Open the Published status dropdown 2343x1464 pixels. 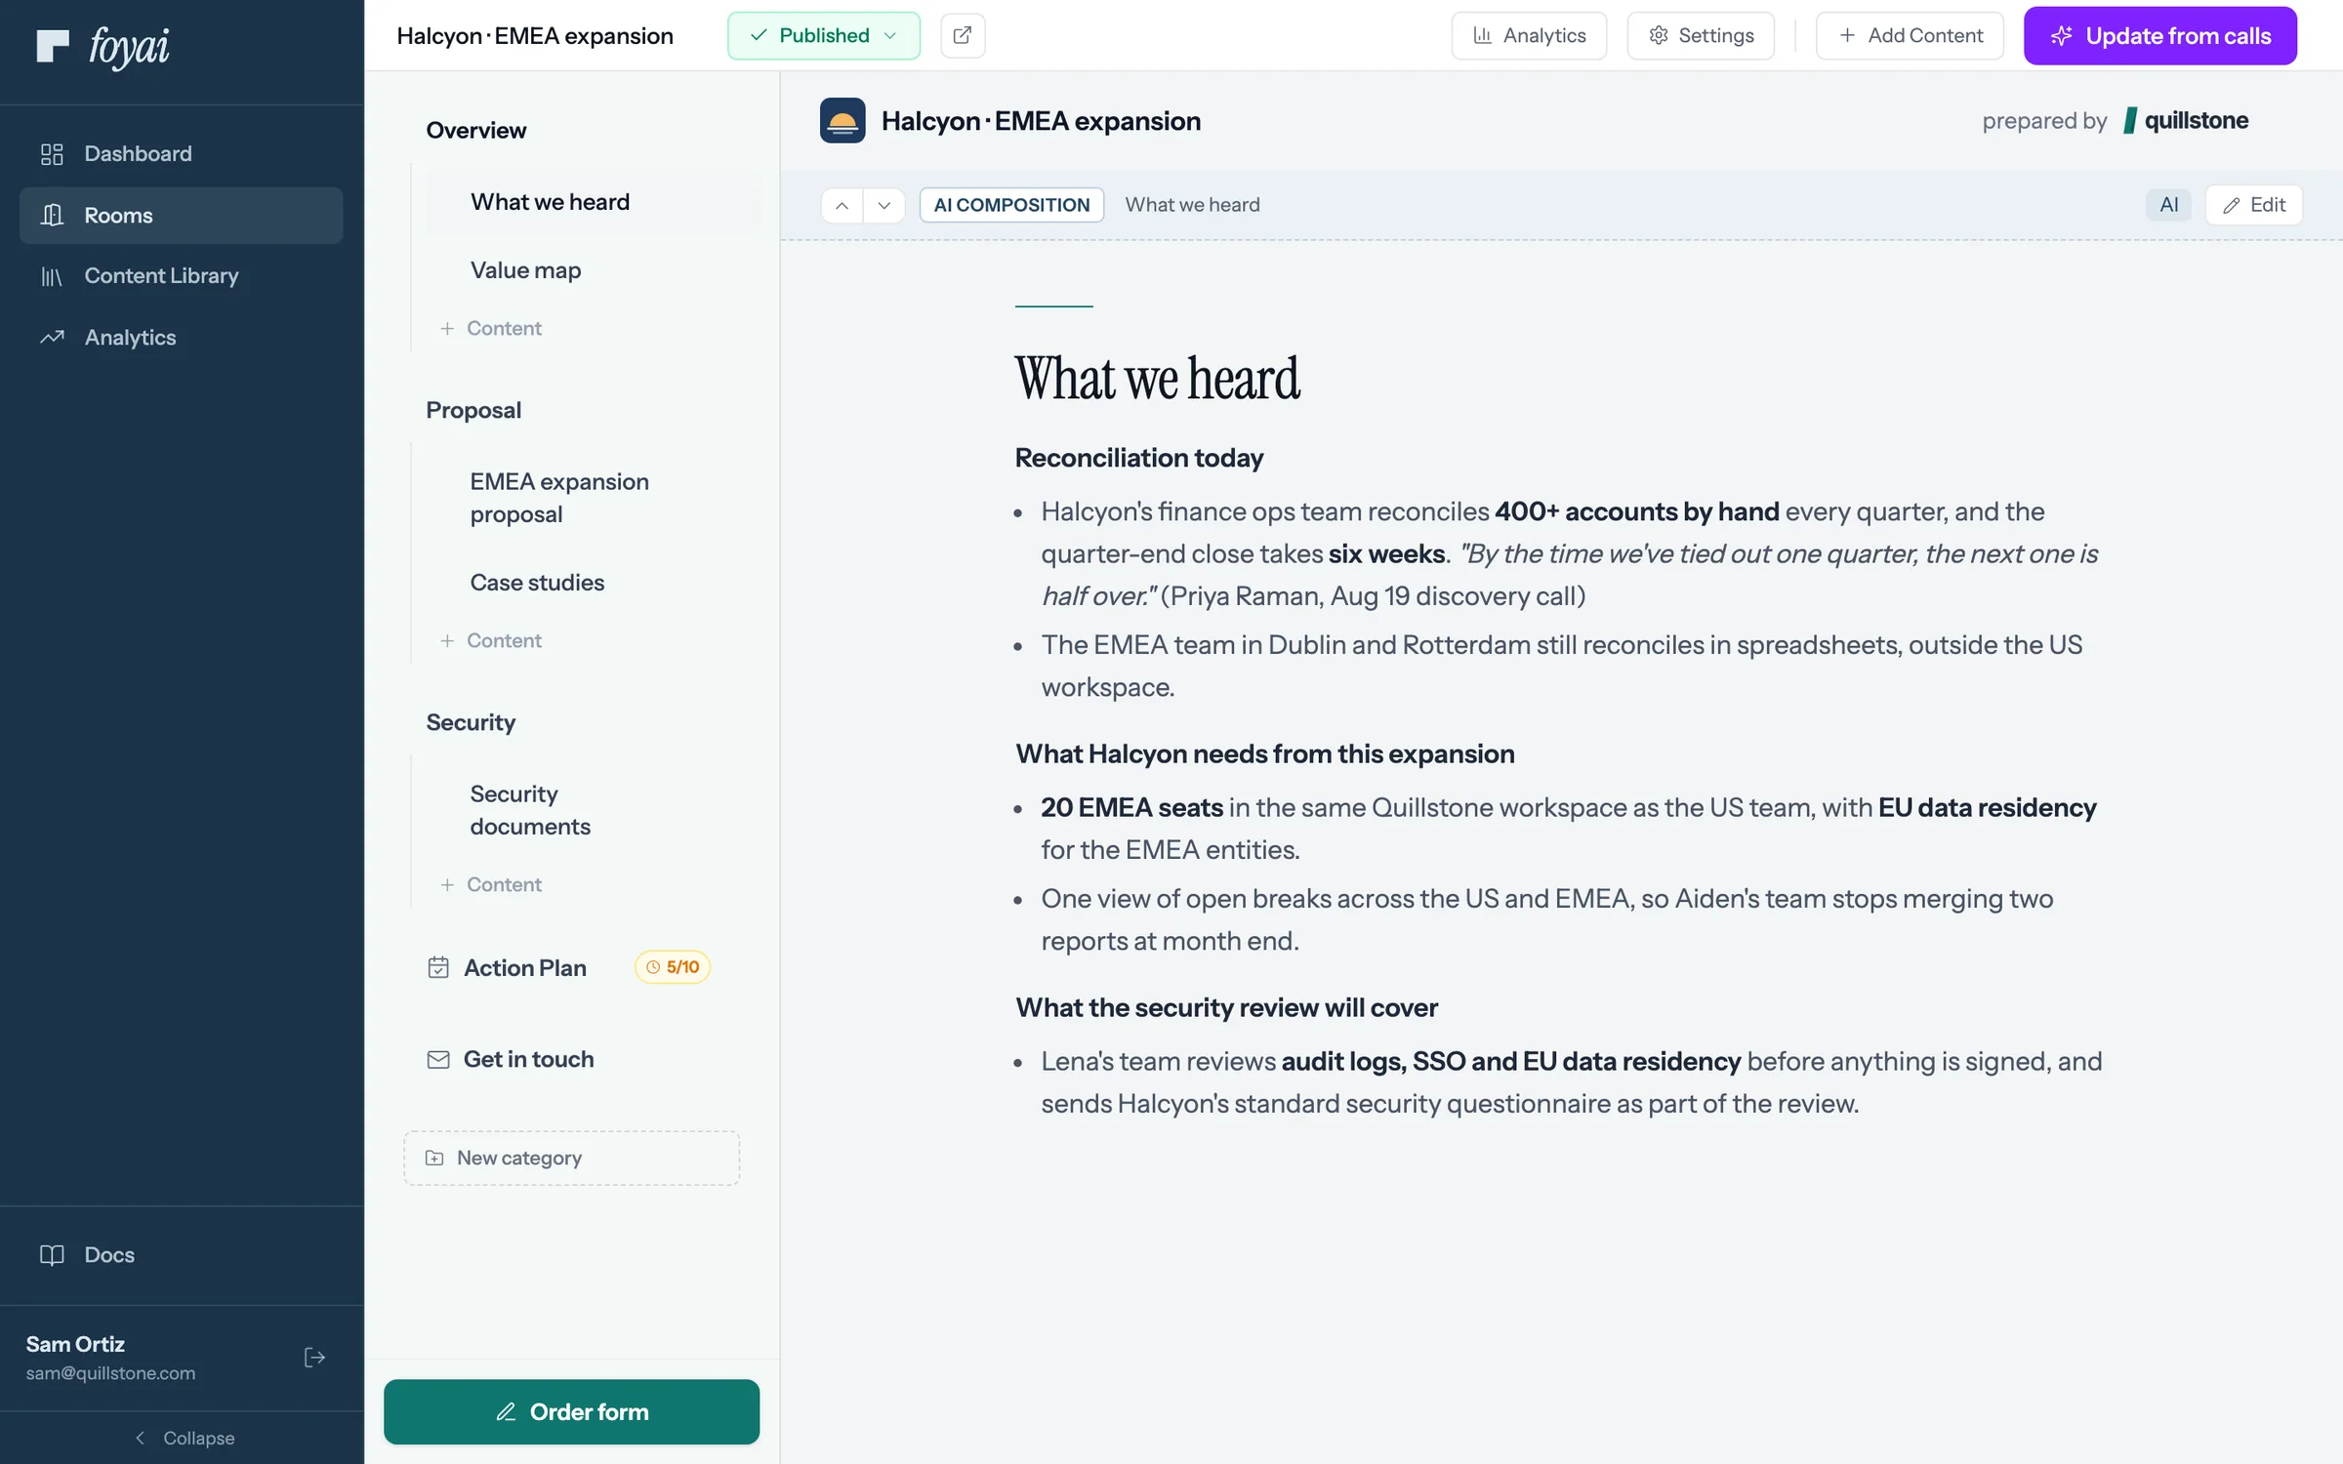[x=824, y=35]
